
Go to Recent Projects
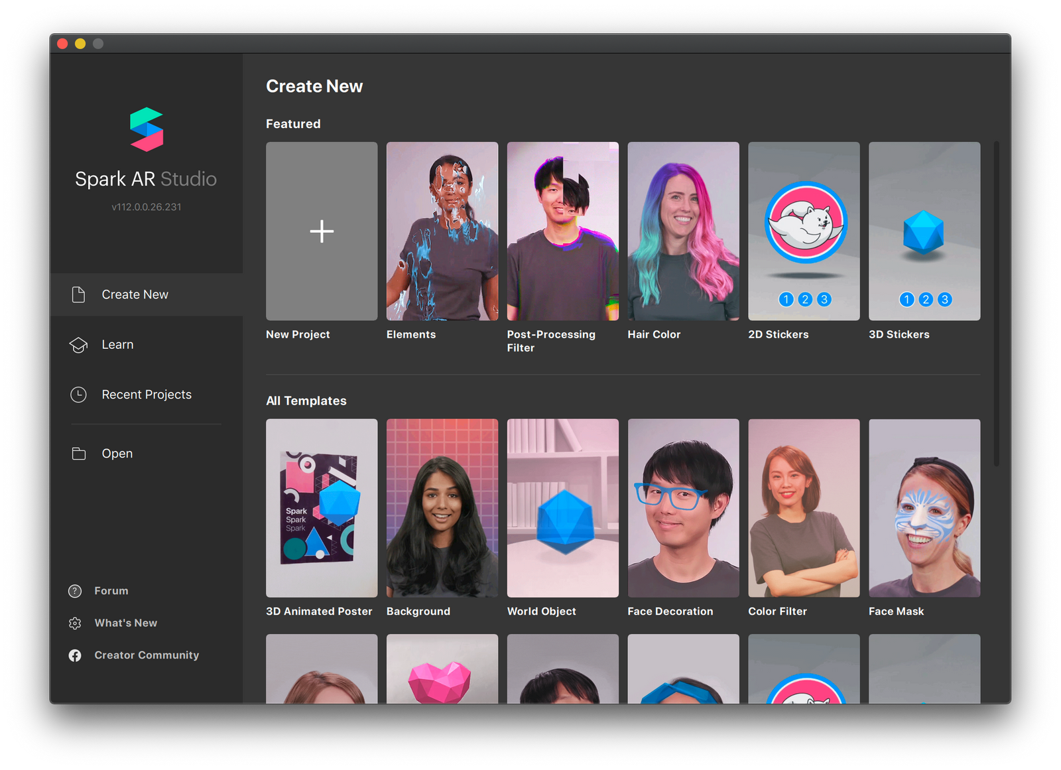[147, 395]
